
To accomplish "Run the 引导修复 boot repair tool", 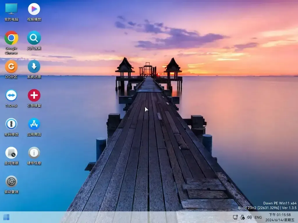I will click(x=34, y=96).
